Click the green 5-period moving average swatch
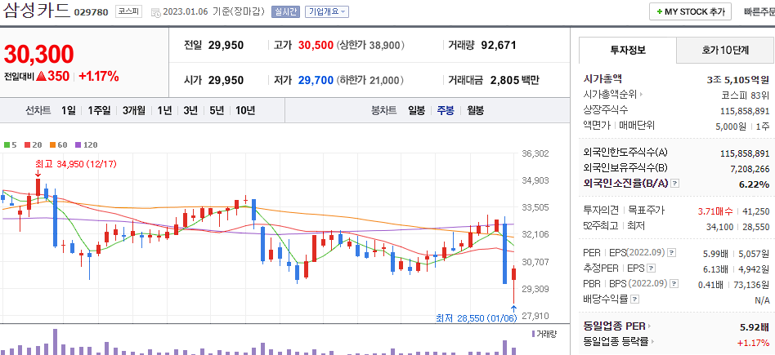The image size is (775, 355). tap(7, 145)
